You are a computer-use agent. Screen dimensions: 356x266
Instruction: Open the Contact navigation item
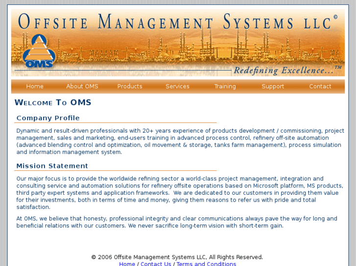coord(320,86)
